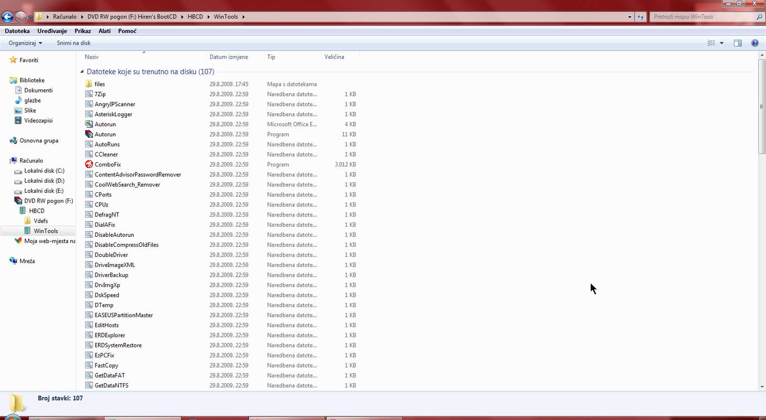Open address bar history dropdown arrow

click(x=630, y=17)
